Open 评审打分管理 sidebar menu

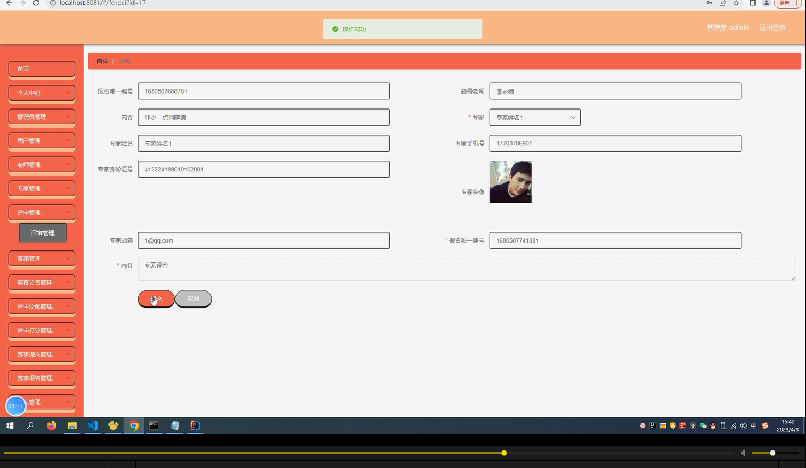pos(42,330)
